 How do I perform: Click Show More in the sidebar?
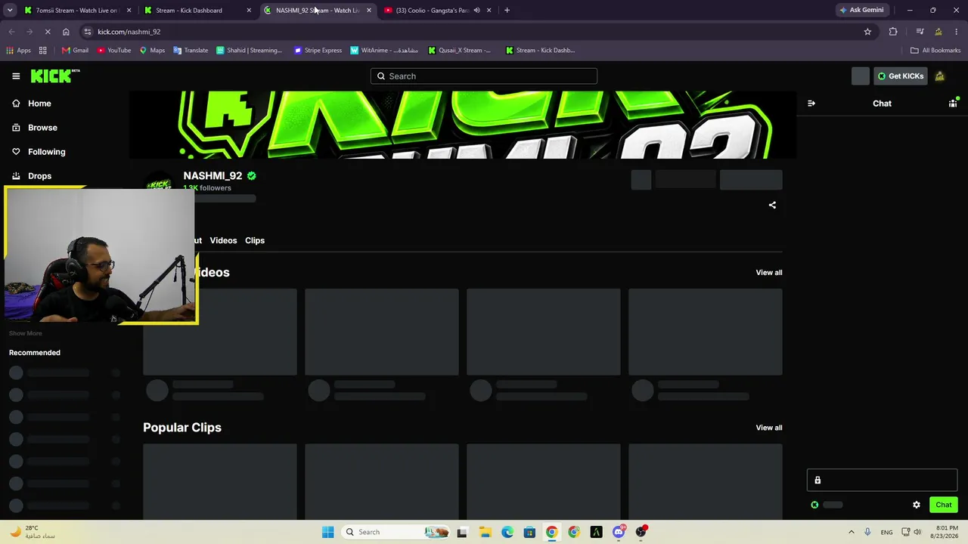pyautogui.click(x=26, y=333)
